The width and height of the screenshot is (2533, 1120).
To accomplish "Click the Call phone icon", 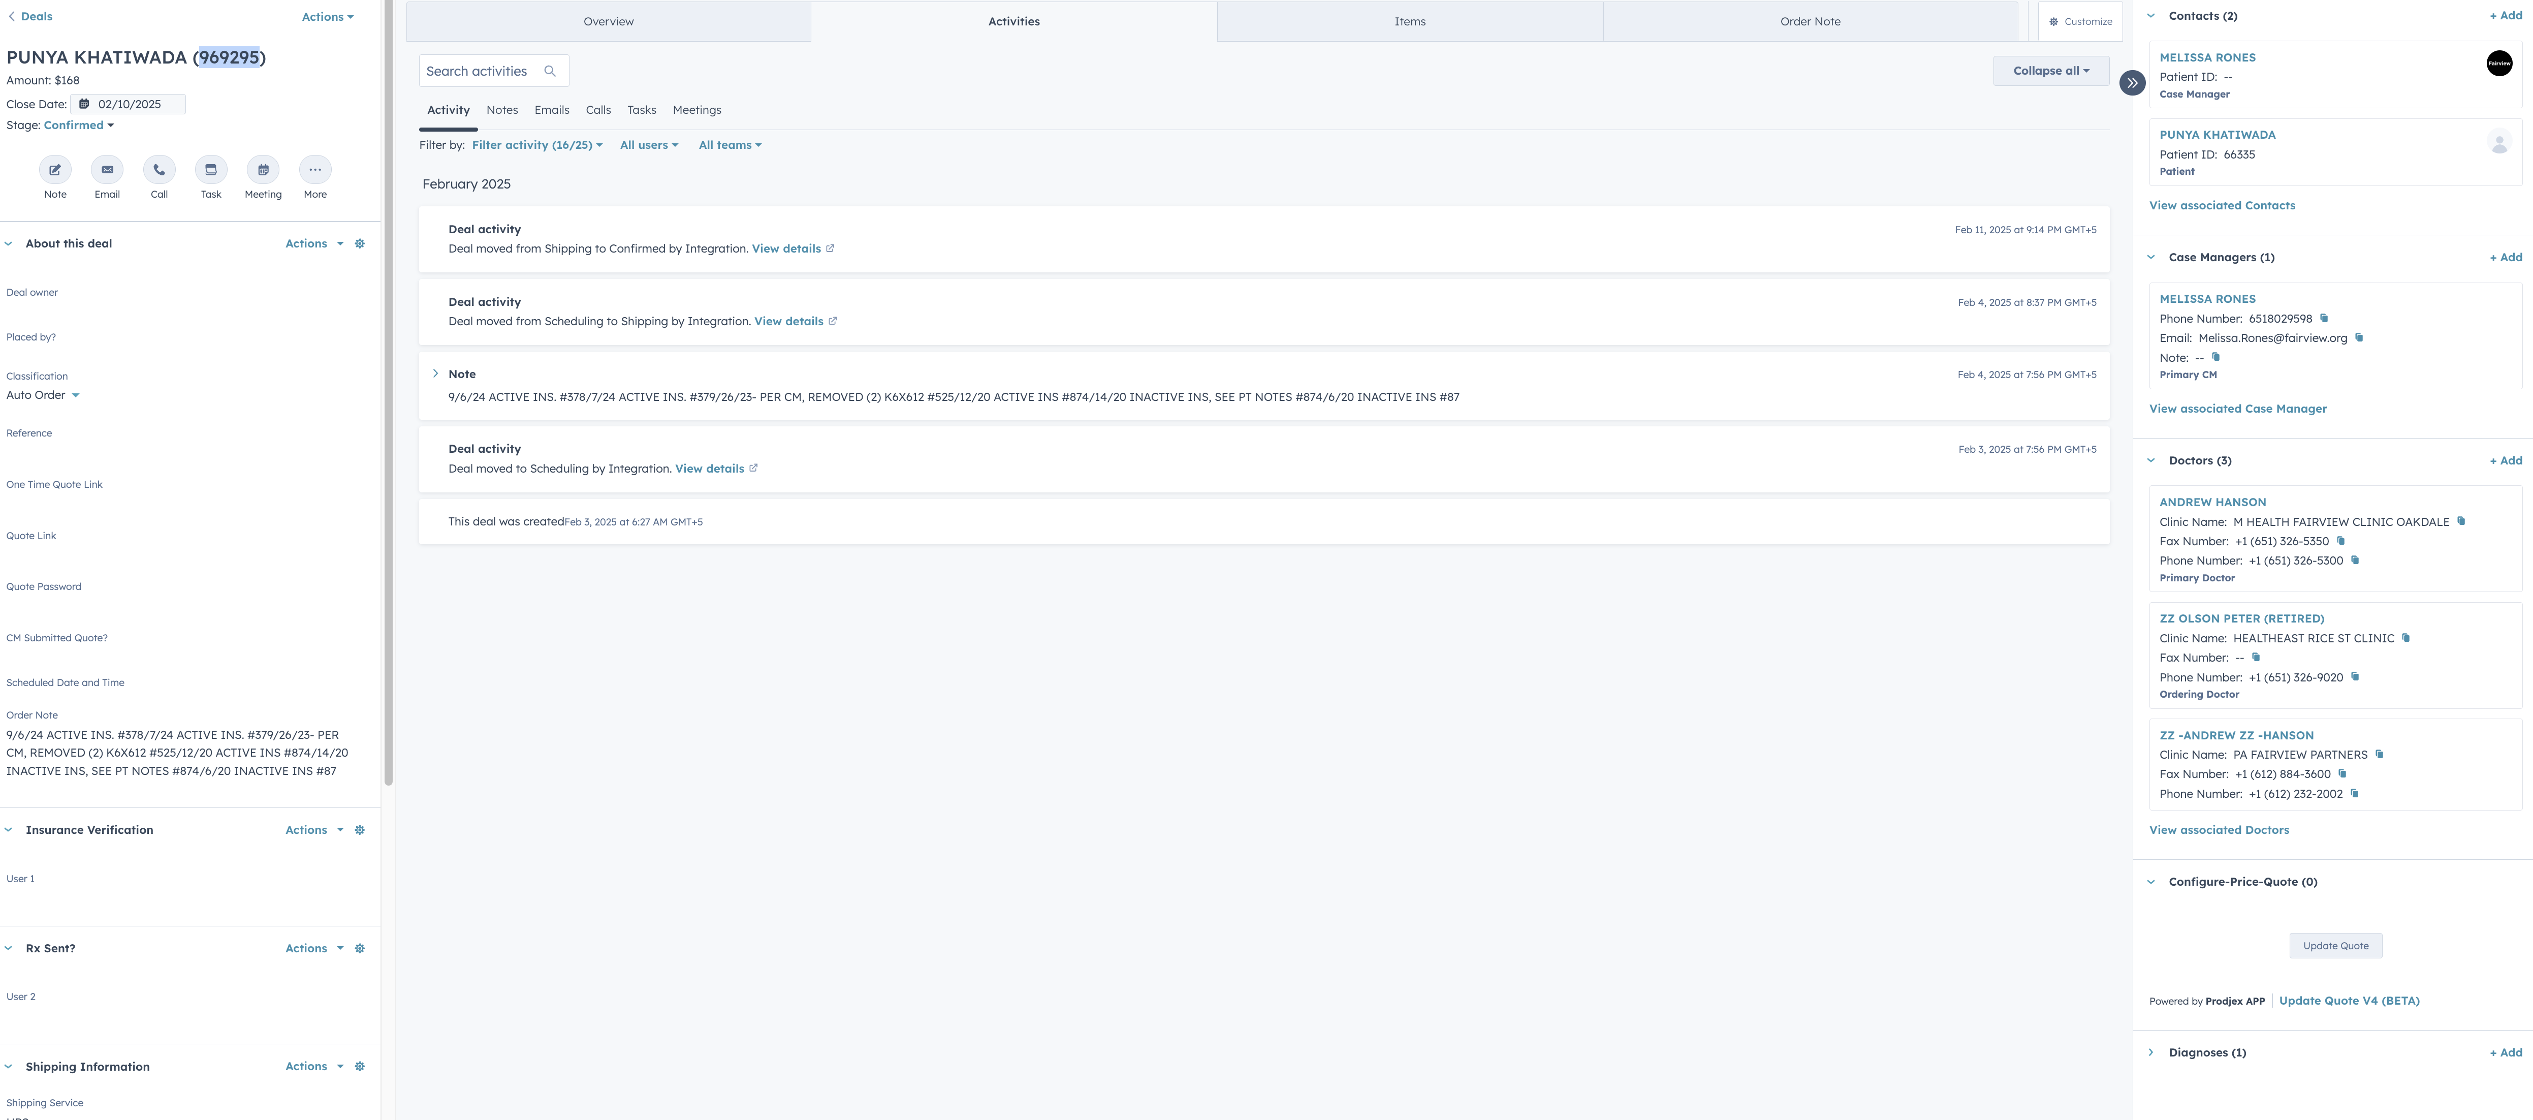I will pos(160,170).
